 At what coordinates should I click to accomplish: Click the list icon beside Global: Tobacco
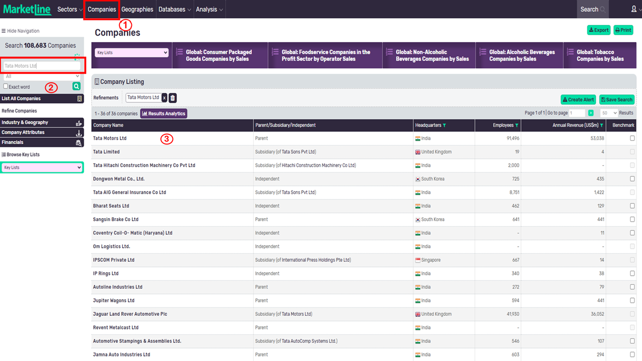[570, 52]
